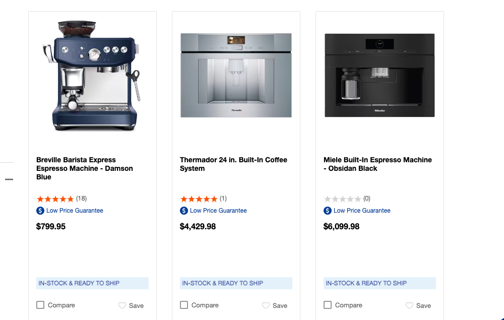This screenshot has width=504, height=320.
Task: Enable Compare for the Thermador Coffee System
Action: point(184,305)
